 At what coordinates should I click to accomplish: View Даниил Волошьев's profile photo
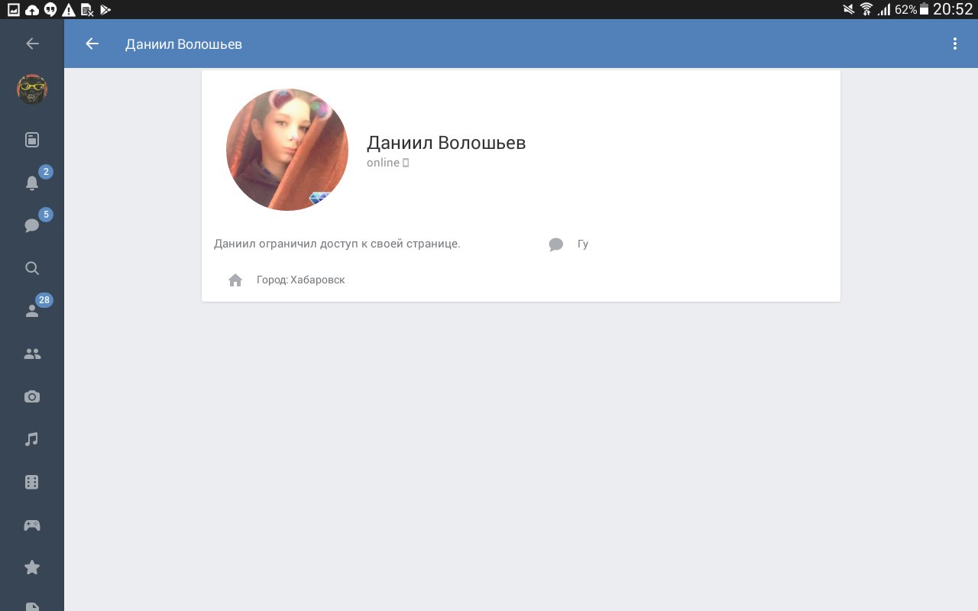click(287, 150)
